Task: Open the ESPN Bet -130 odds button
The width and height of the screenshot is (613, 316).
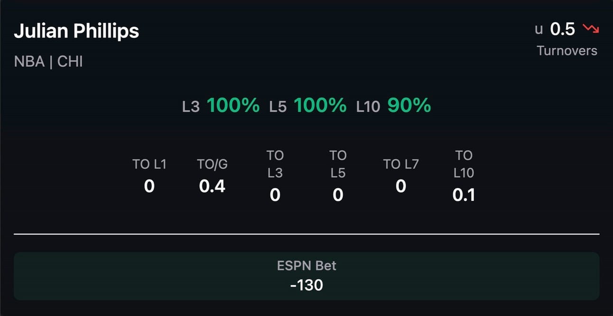Action: [x=306, y=276]
